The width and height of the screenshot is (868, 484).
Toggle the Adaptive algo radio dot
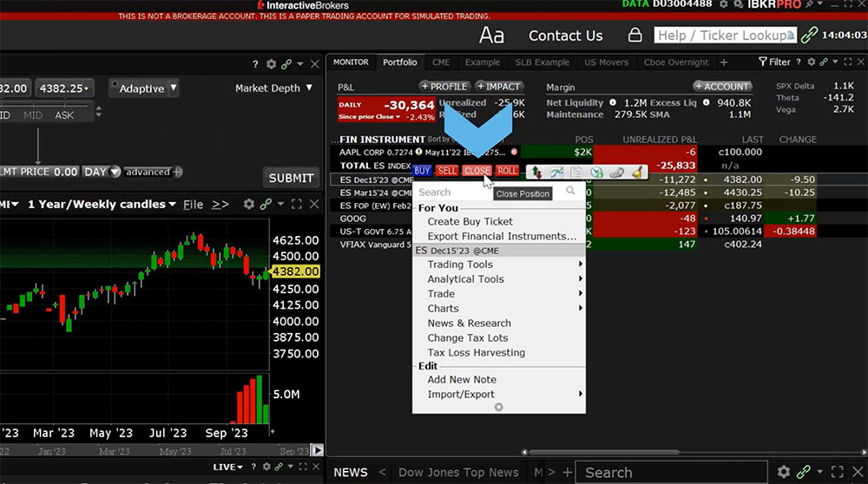pos(115,84)
